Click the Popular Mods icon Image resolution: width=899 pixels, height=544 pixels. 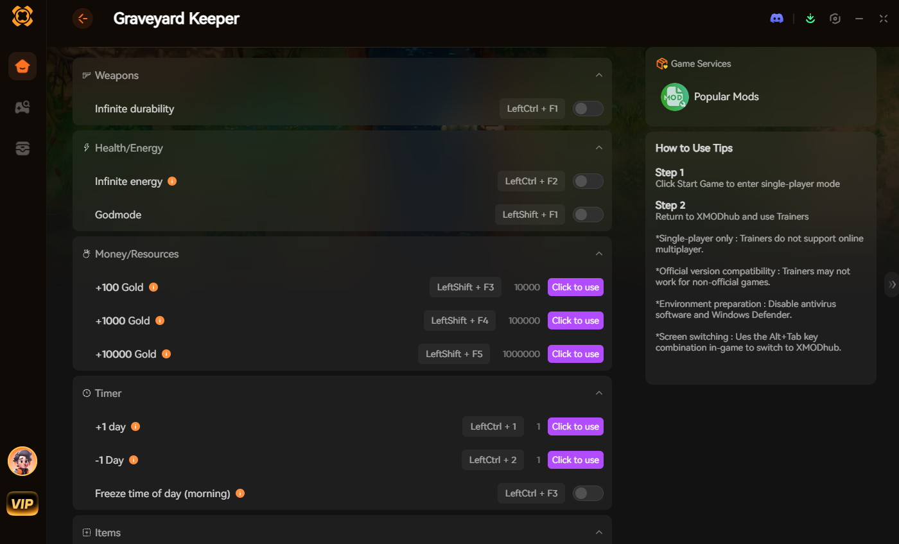675,97
